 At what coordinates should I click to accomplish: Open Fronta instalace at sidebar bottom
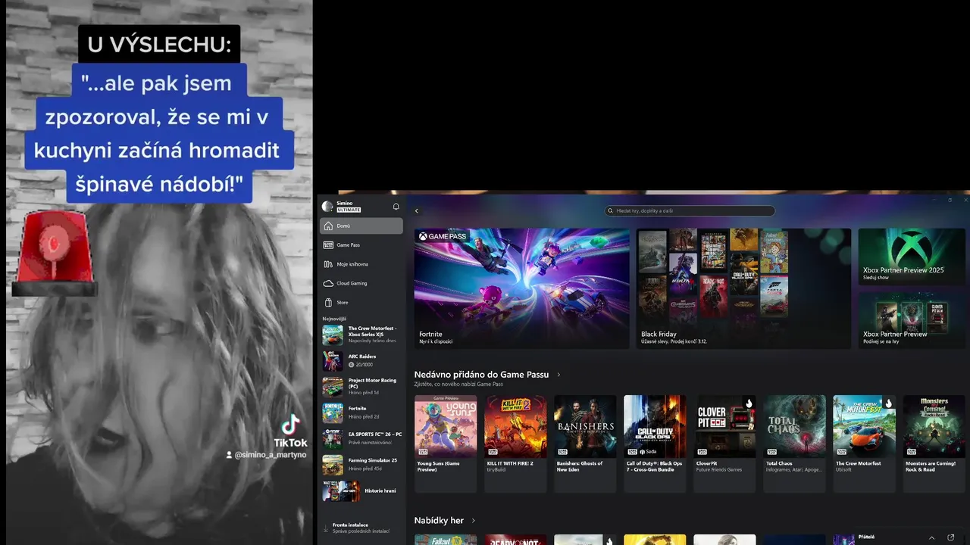pyautogui.click(x=361, y=528)
